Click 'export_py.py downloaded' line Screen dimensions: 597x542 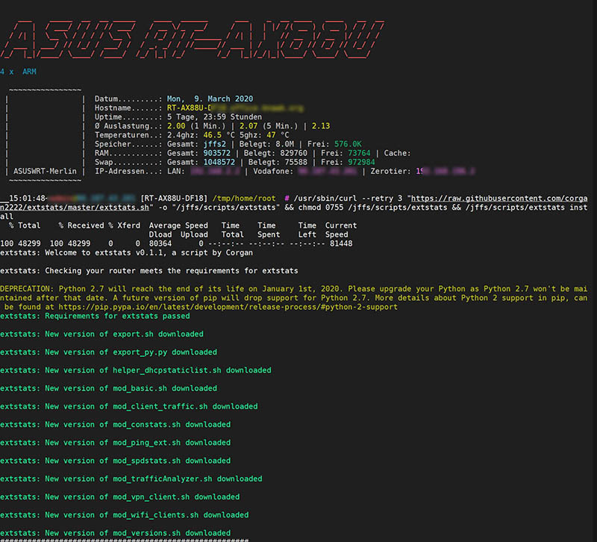108,352
